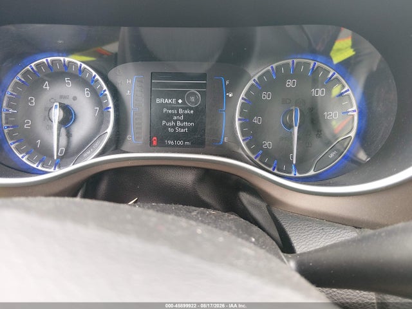Viewport: 412px width, 309px height.
Task: Tap the temperature bar gauge
Action: pyautogui.click(x=138, y=109)
